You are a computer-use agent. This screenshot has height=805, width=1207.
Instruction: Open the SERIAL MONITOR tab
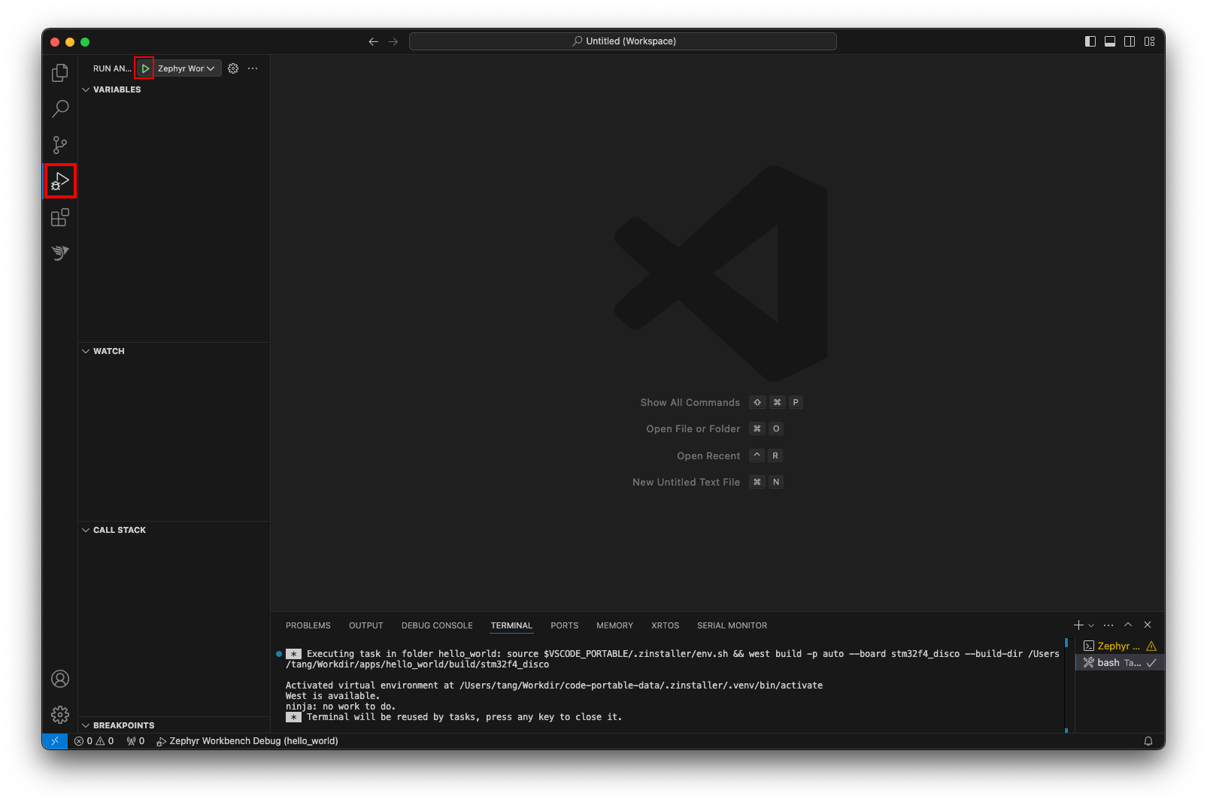coord(731,625)
